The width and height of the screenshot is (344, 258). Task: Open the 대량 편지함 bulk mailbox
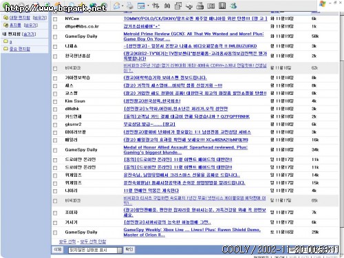19,18
